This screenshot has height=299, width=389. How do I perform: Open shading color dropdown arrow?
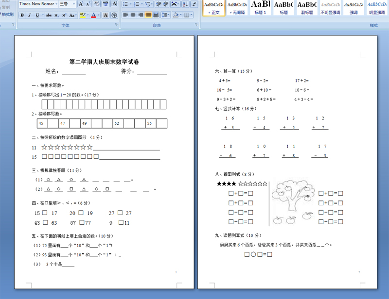pos(180,15)
